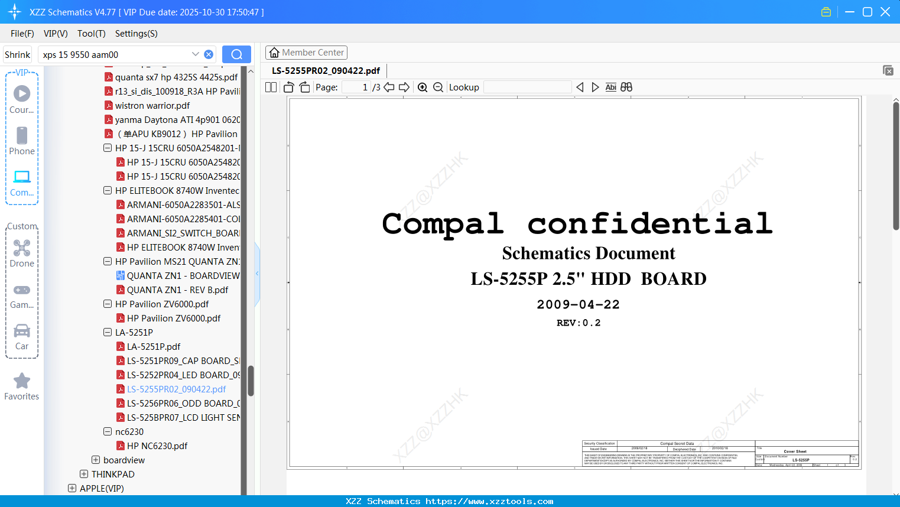Zoom out of the schematic
The image size is (900, 507).
pyautogui.click(x=438, y=87)
